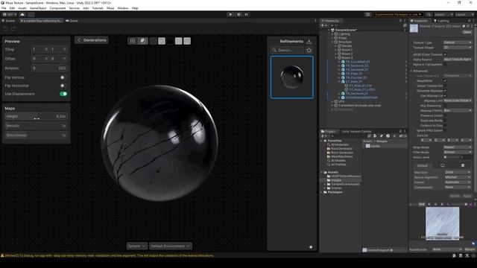Select the 3D sphere material preview mode
Viewport: 477px width, 268px height.
(x=142, y=41)
